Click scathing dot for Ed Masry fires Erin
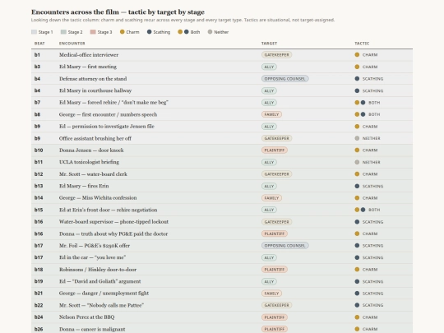The height and width of the screenshot is (333, 444). click(357, 186)
